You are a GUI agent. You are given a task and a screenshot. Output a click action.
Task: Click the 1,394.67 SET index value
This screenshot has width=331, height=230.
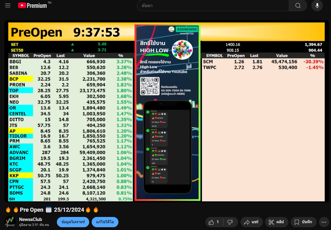tap(313, 44)
